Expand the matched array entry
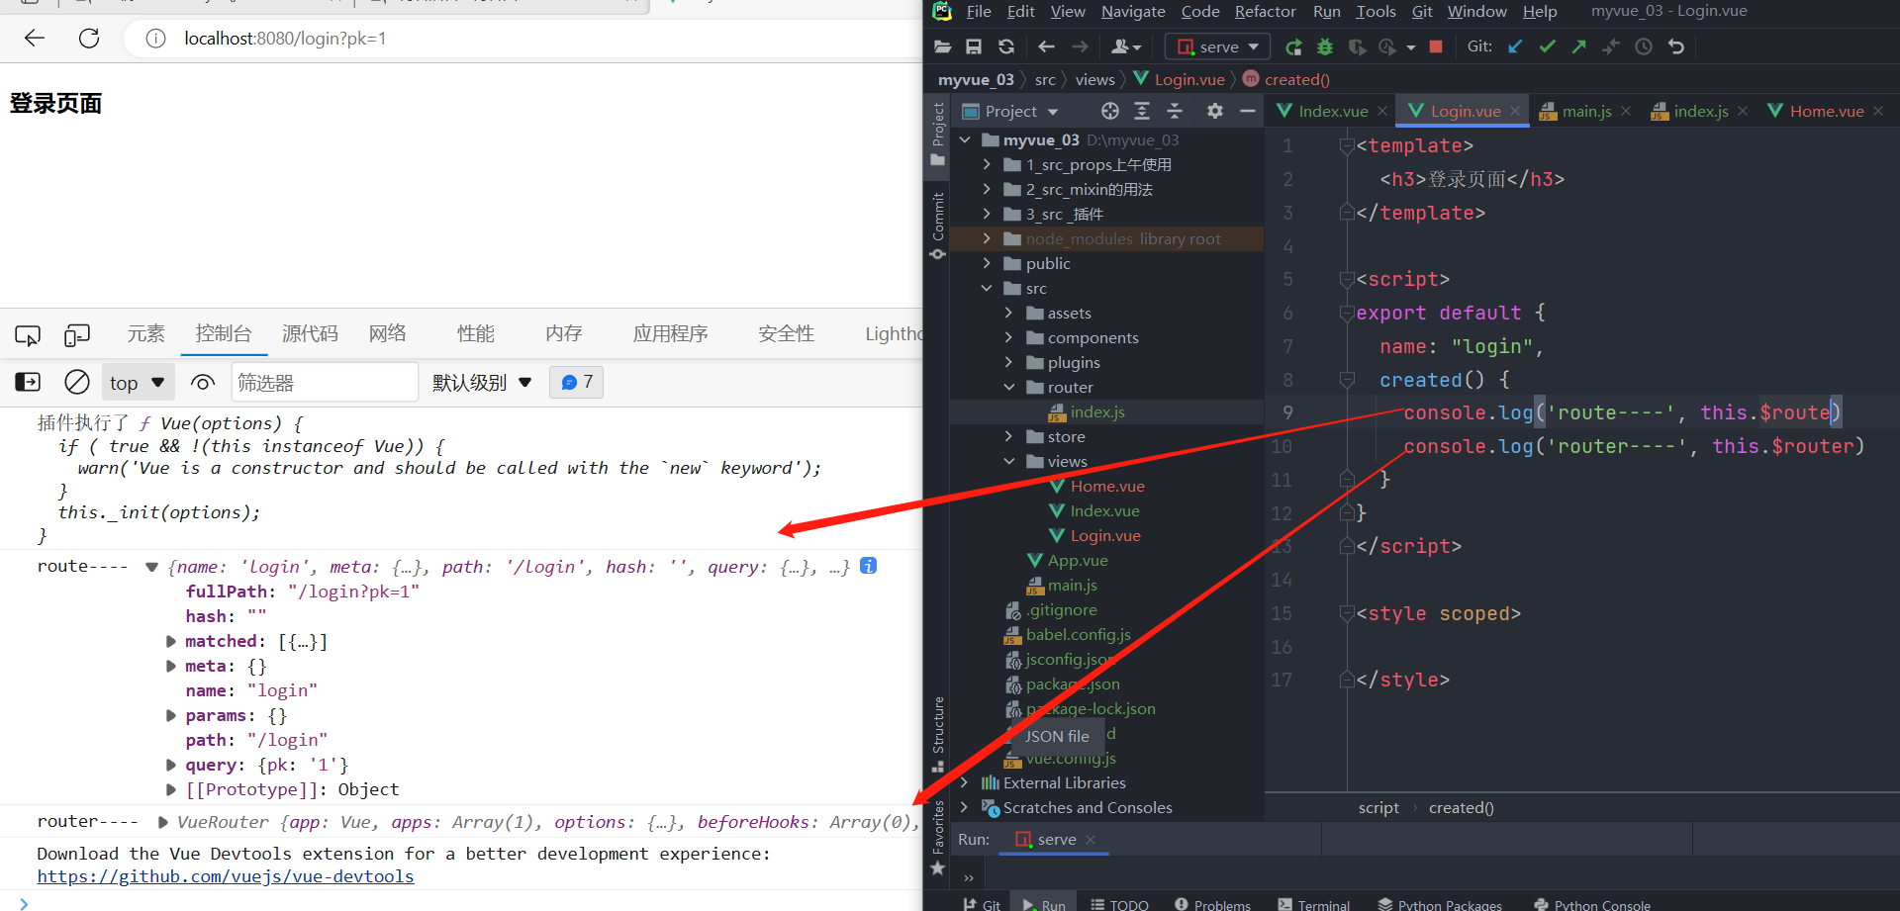1900x911 pixels. tap(171, 642)
